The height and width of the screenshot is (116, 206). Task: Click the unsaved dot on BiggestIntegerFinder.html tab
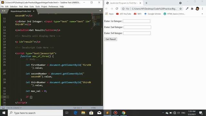(x=33, y=11)
